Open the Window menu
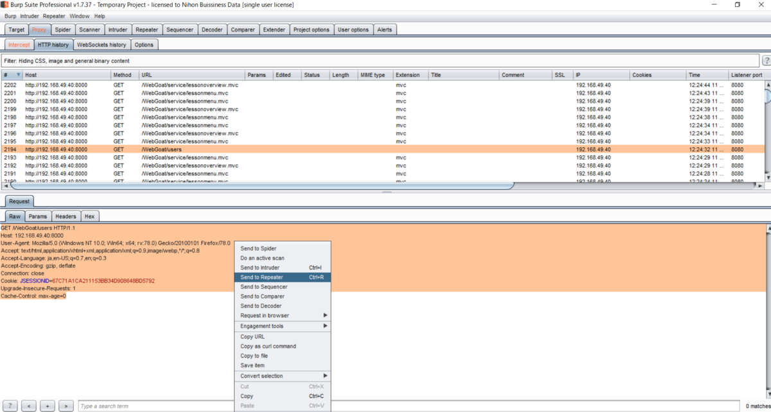This screenshot has width=771, height=412. [80, 16]
